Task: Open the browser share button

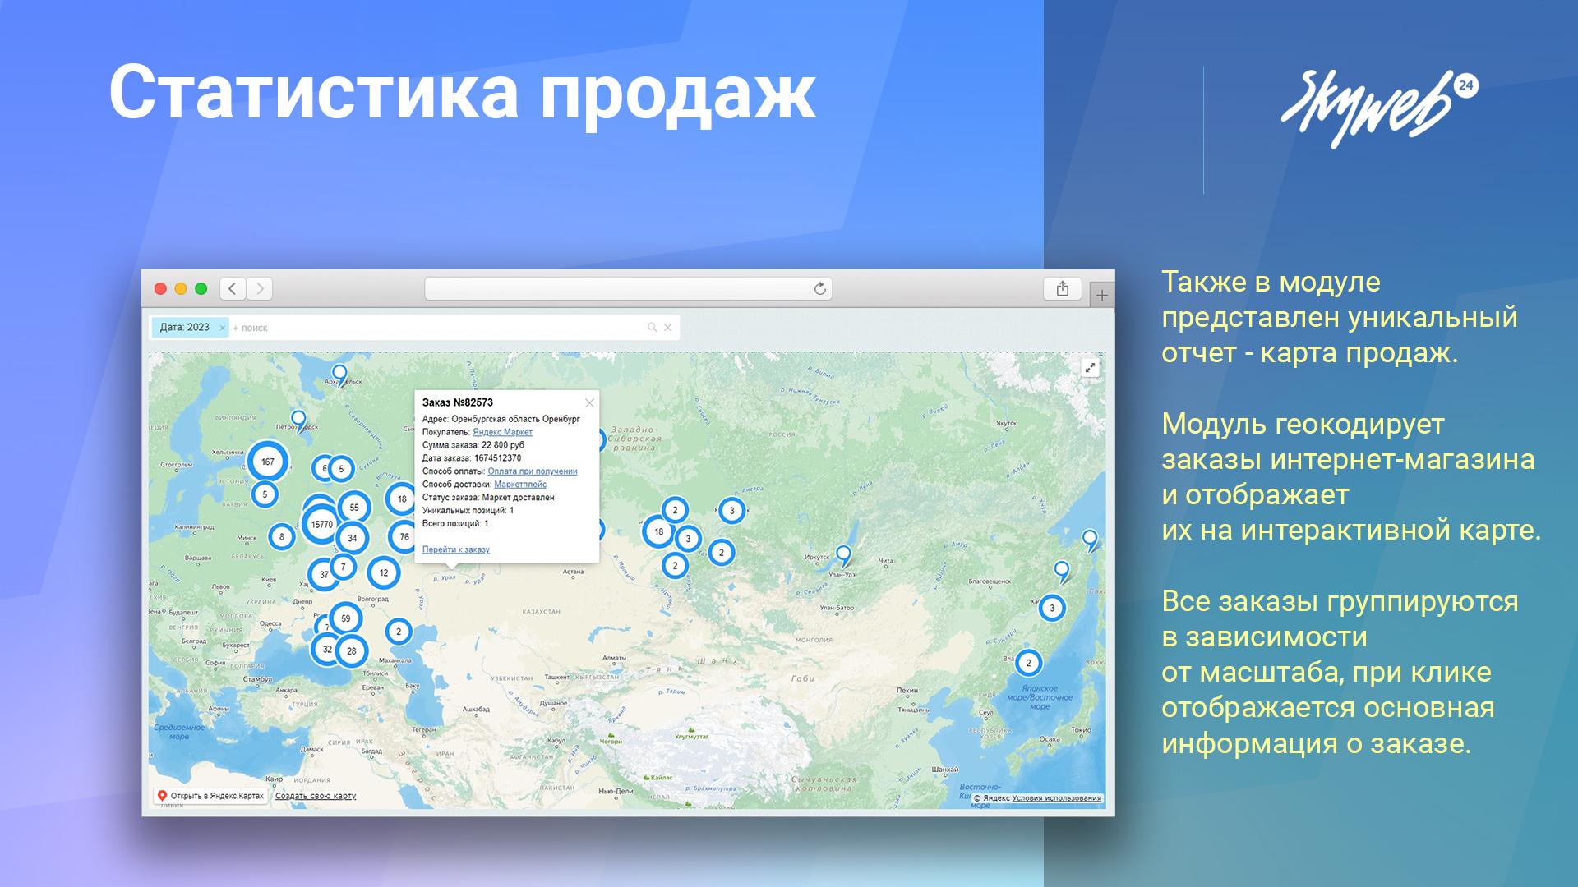Action: [1063, 288]
